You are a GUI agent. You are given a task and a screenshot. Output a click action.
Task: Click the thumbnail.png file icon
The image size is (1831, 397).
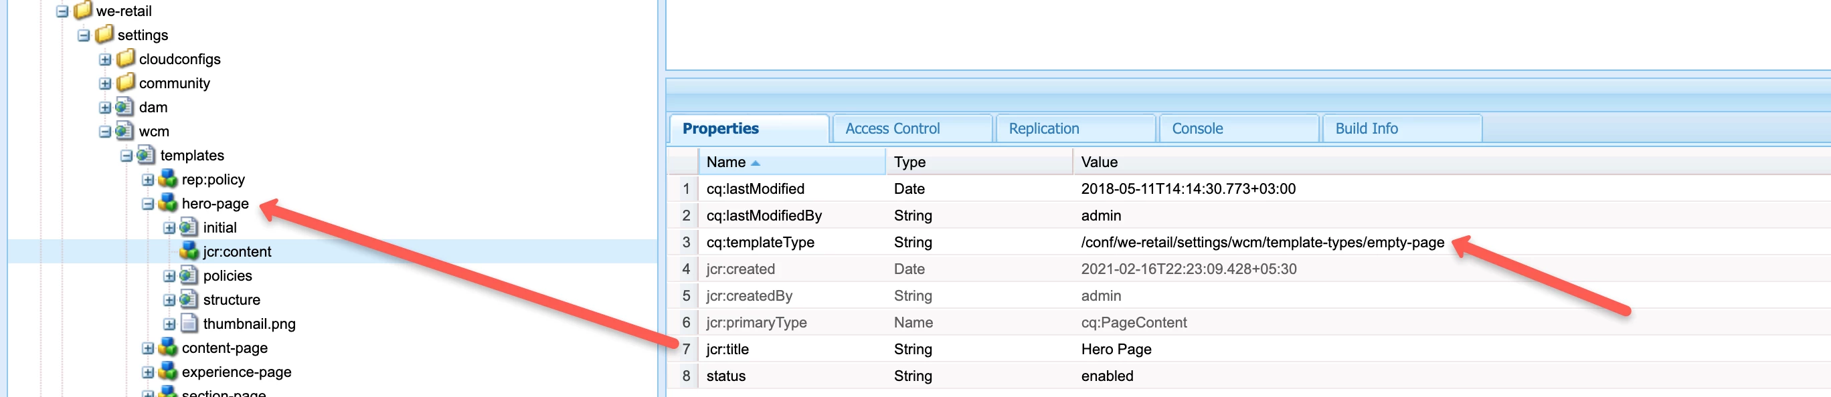(189, 323)
